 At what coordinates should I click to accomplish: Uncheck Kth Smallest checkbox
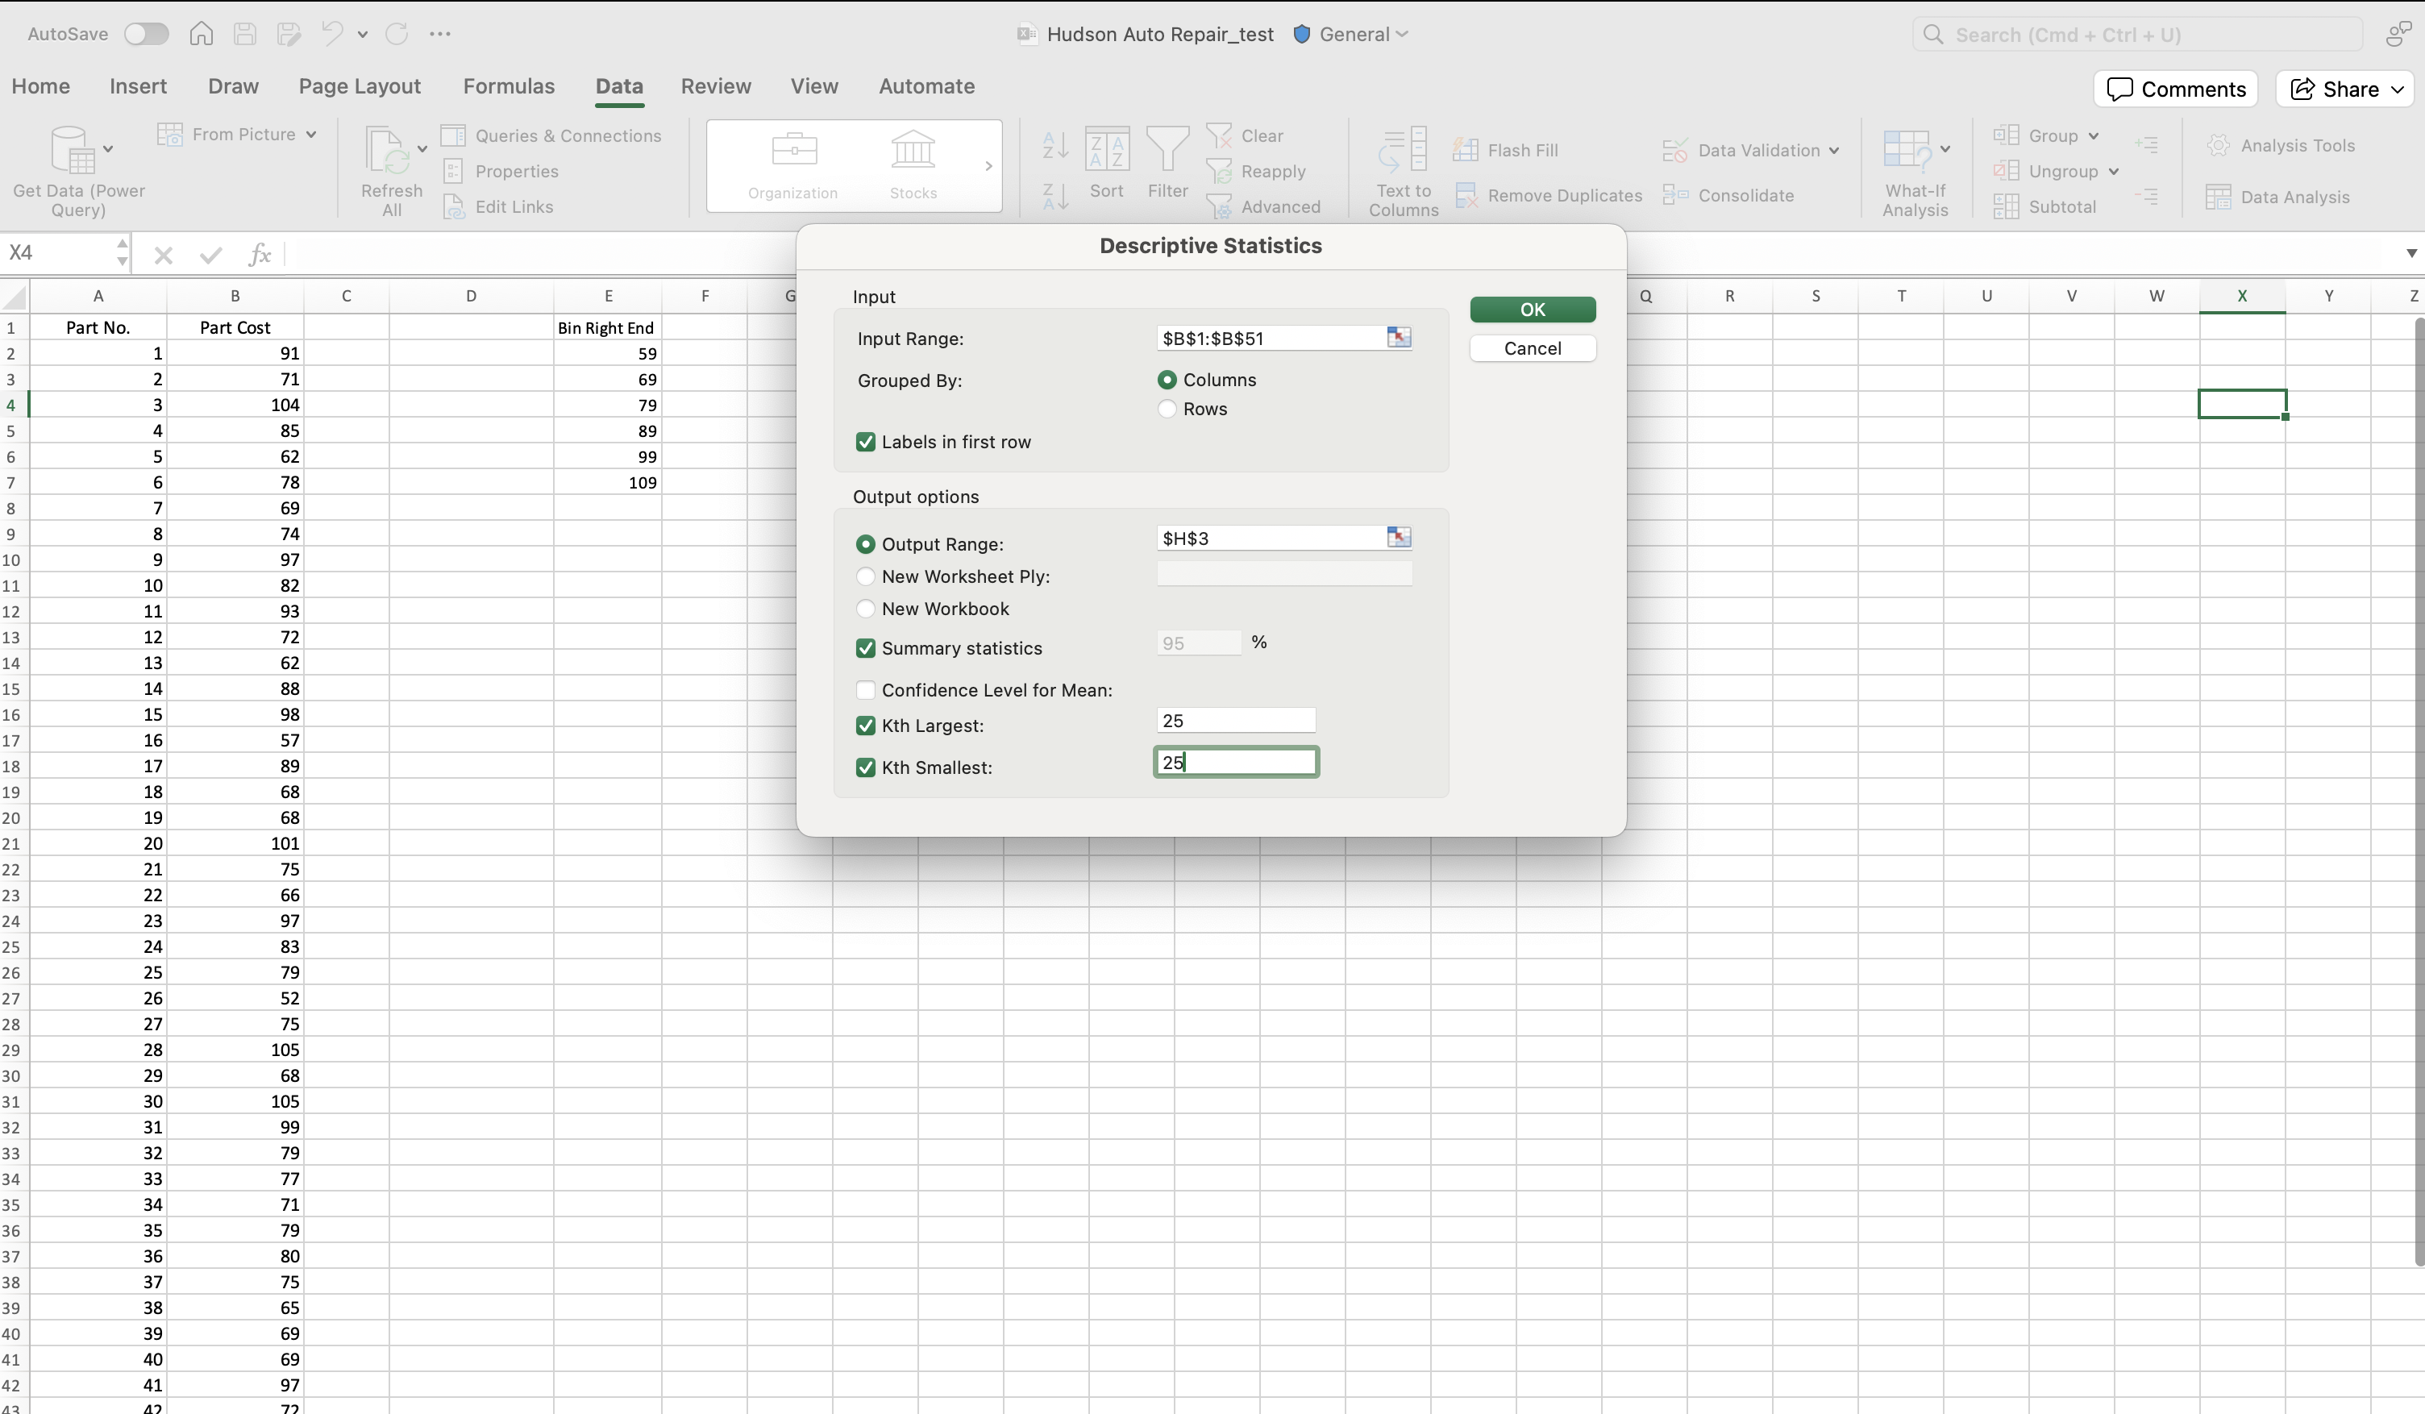click(865, 767)
